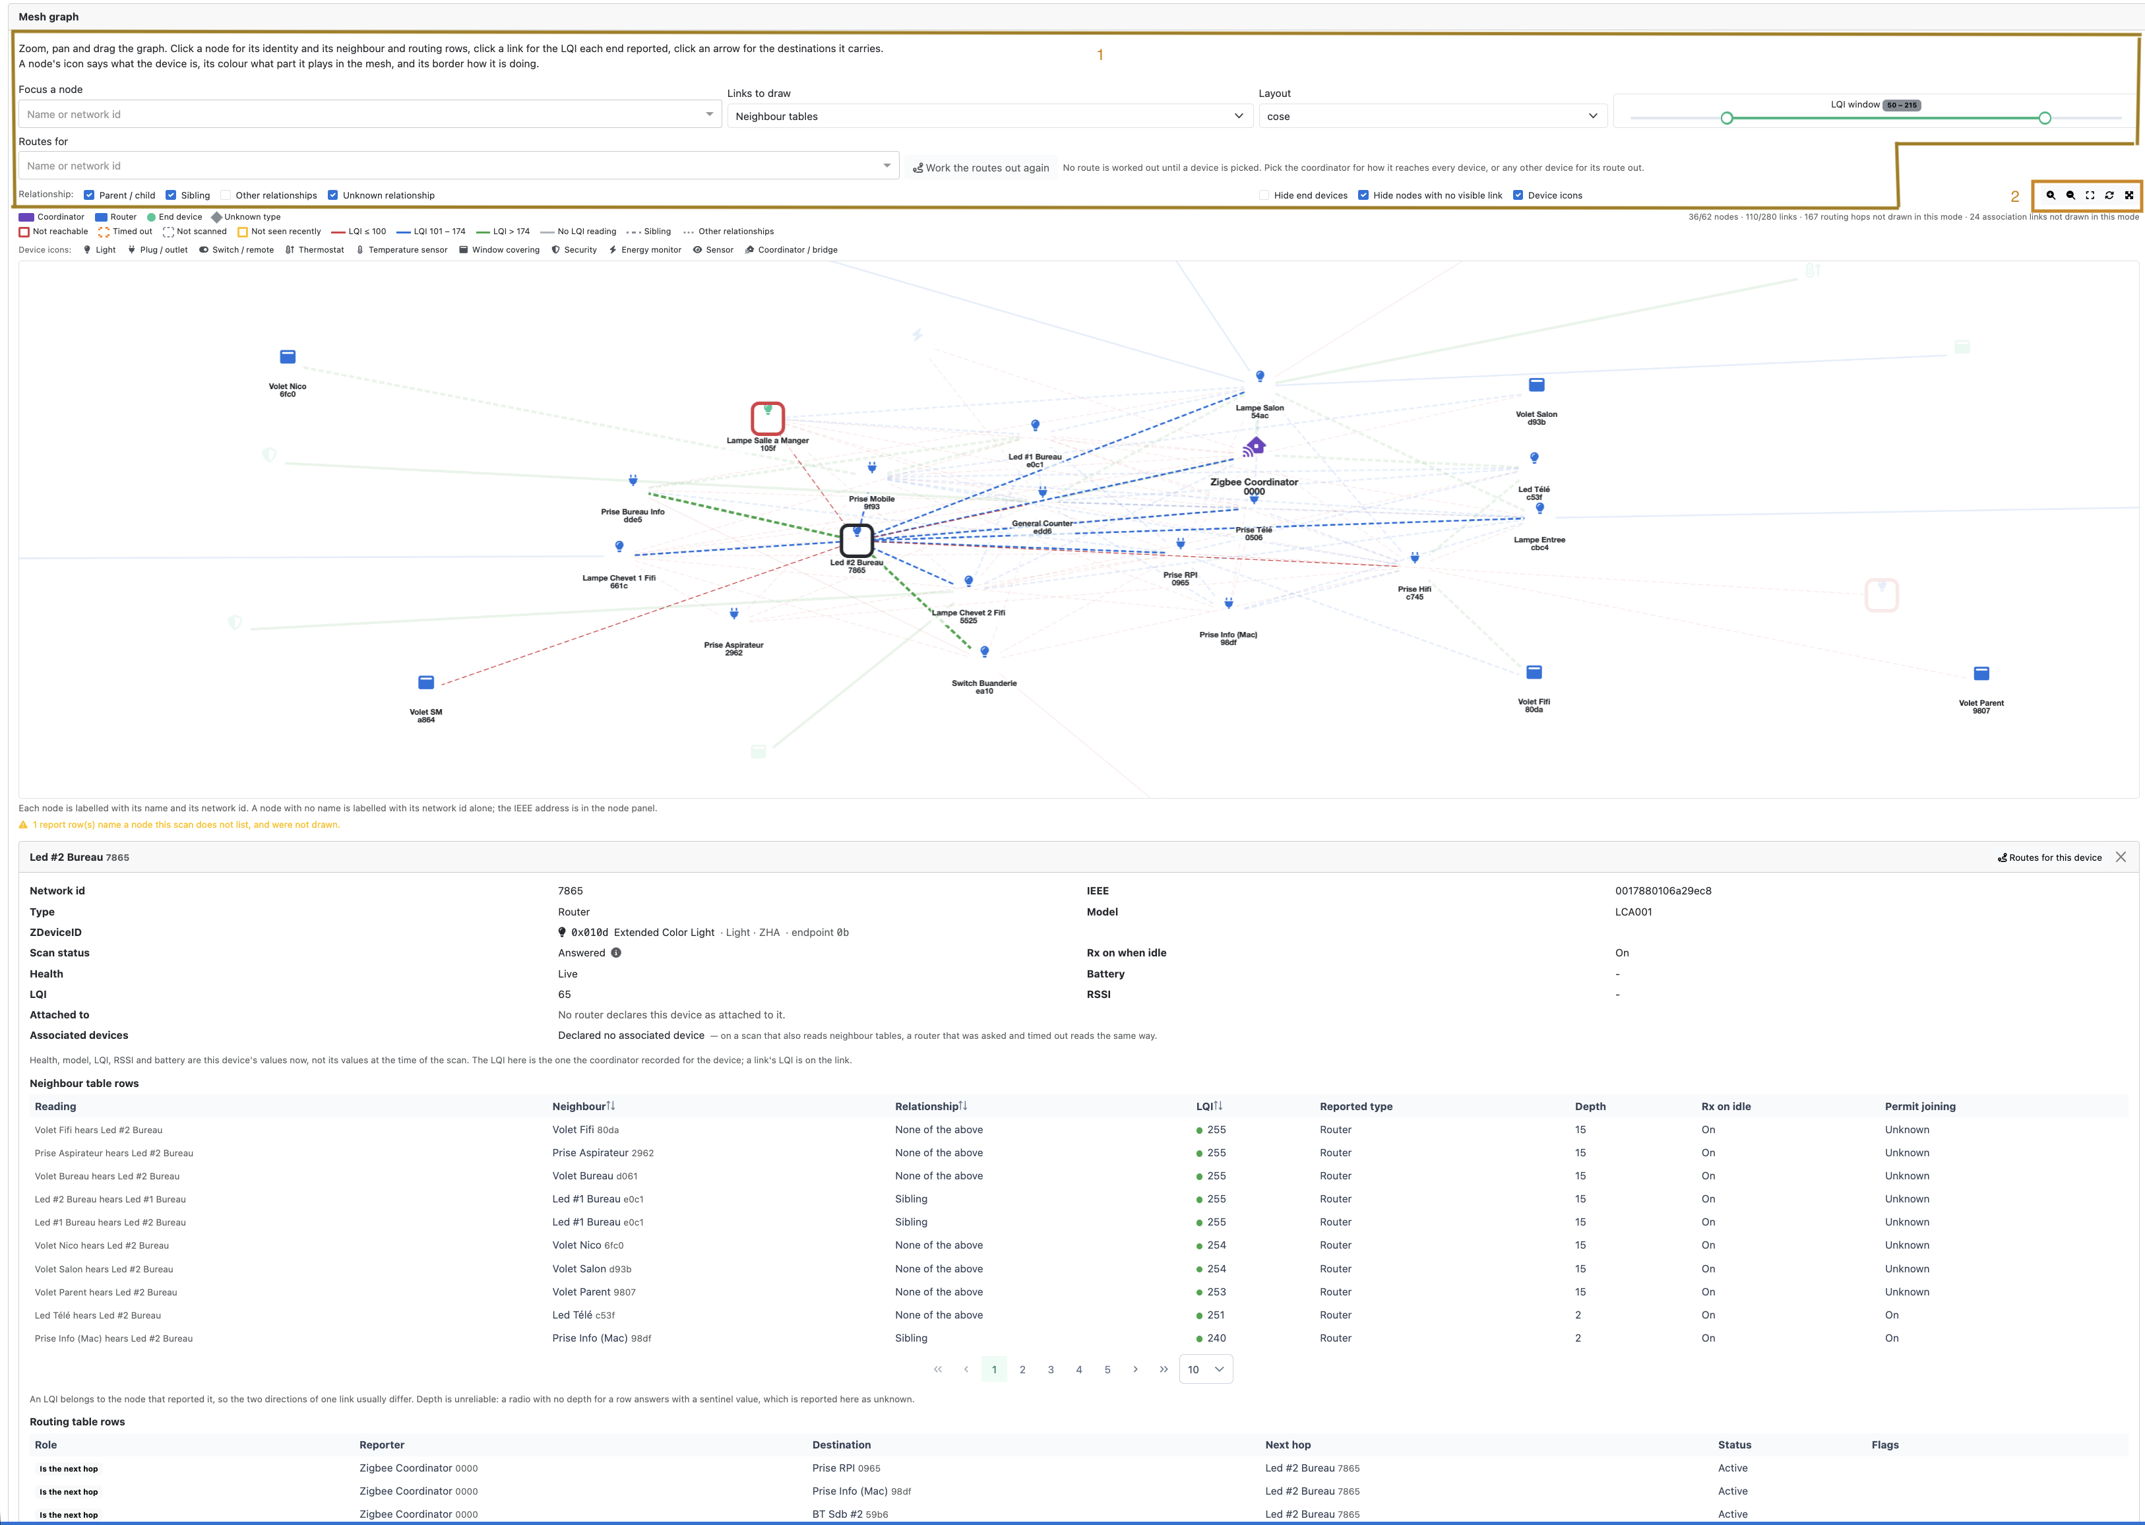The height and width of the screenshot is (1525, 2145).
Task: Select the Volet Nico node
Action: click(288, 357)
